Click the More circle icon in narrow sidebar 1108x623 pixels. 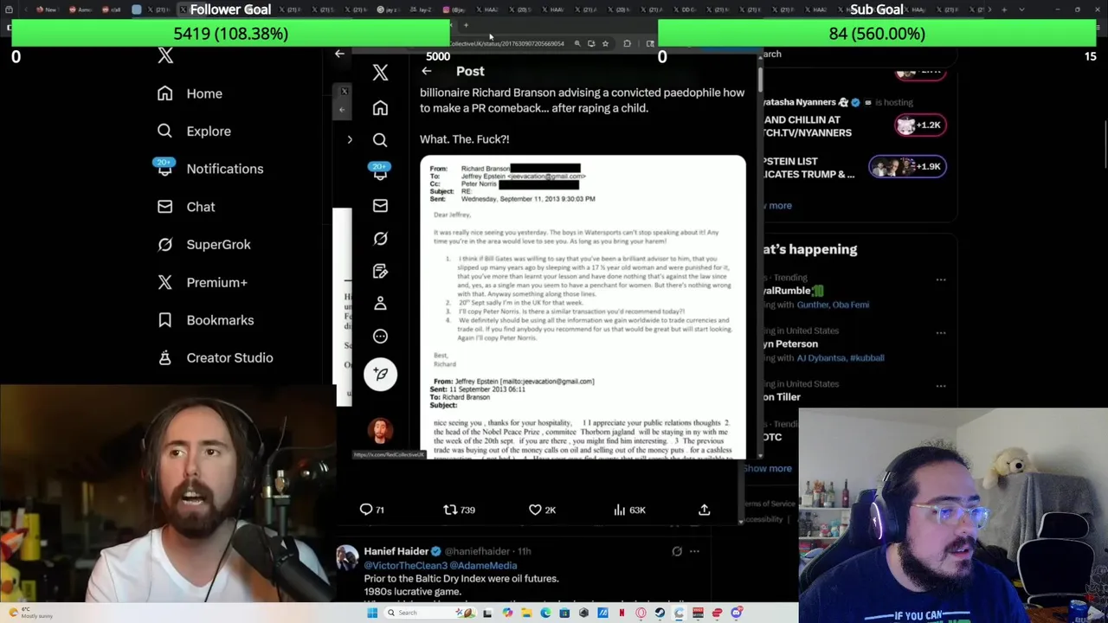(380, 337)
